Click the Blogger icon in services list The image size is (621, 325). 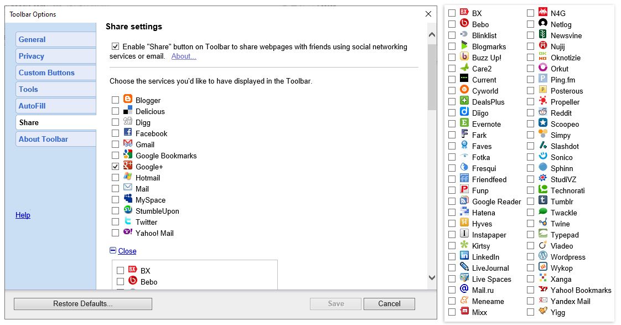point(127,99)
